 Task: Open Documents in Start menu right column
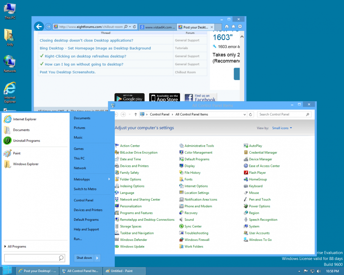click(x=82, y=118)
